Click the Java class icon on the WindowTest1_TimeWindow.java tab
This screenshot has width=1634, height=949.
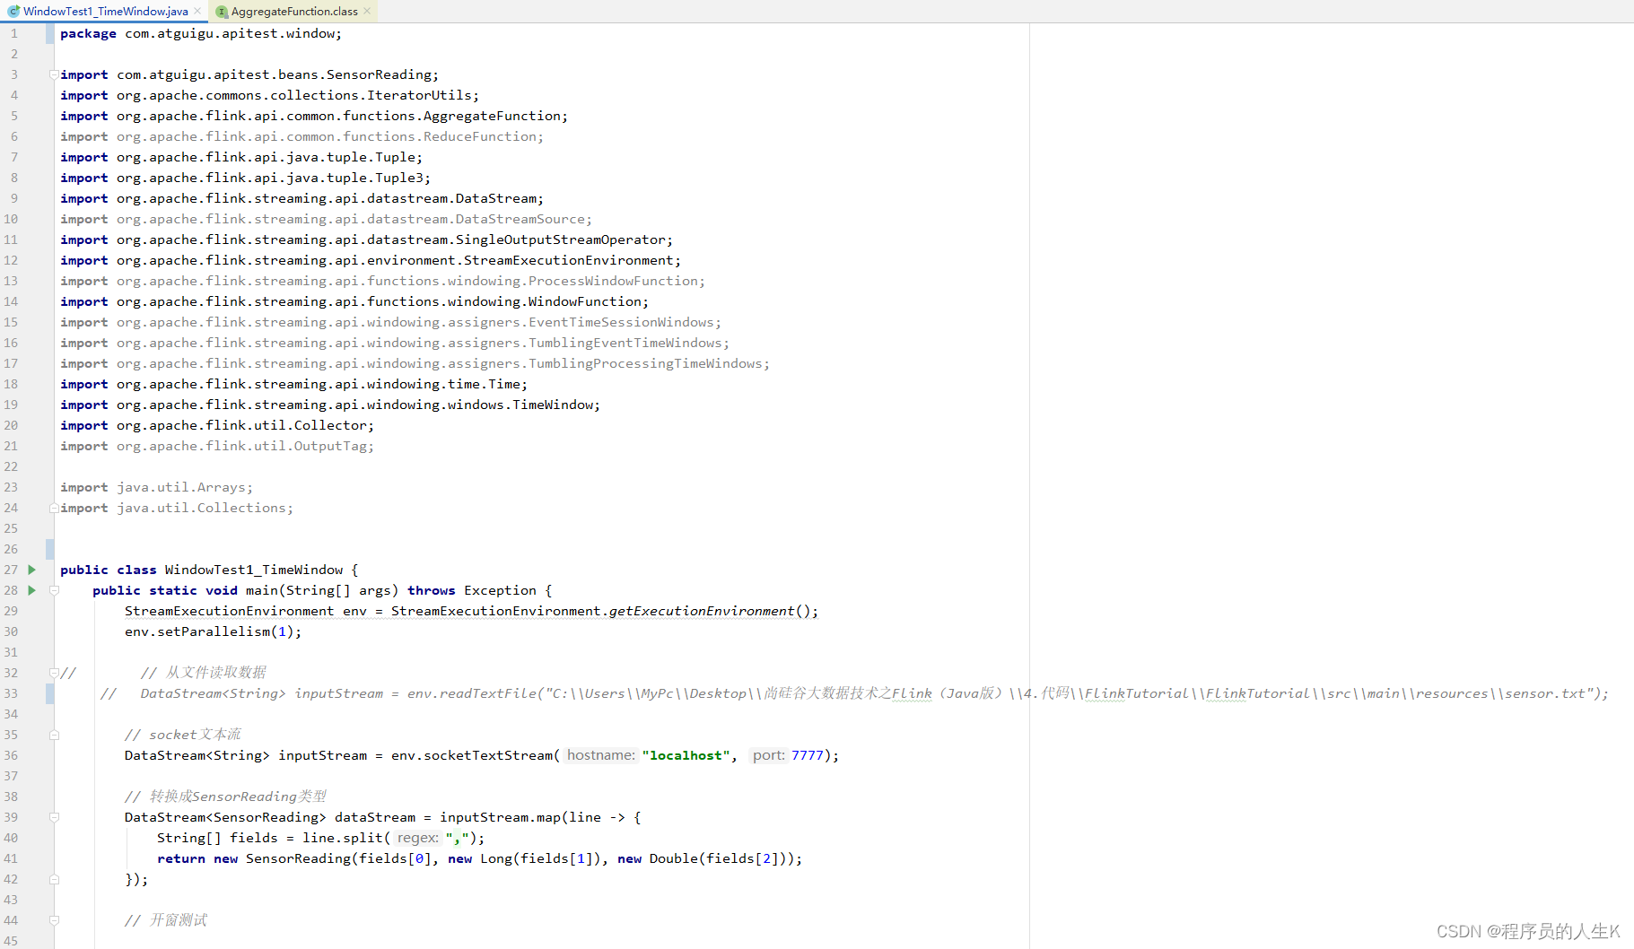(13, 12)
